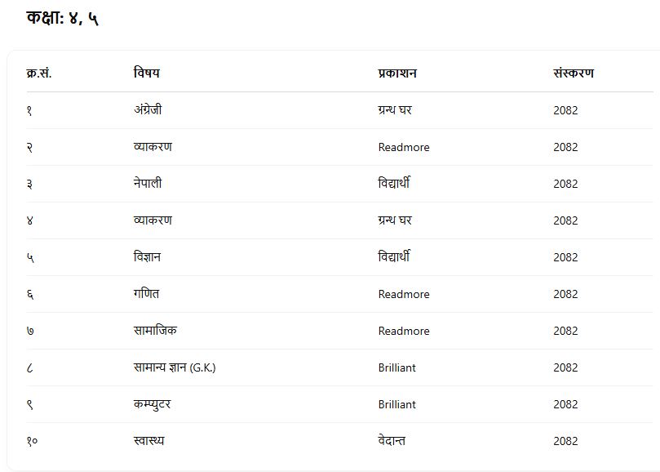Click the क्र.सं. column header

click(39, 73)
